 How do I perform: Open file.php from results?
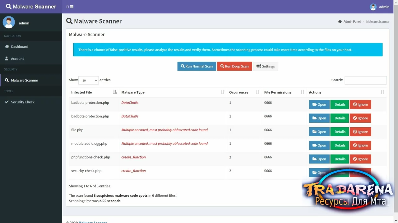(319, 132)
